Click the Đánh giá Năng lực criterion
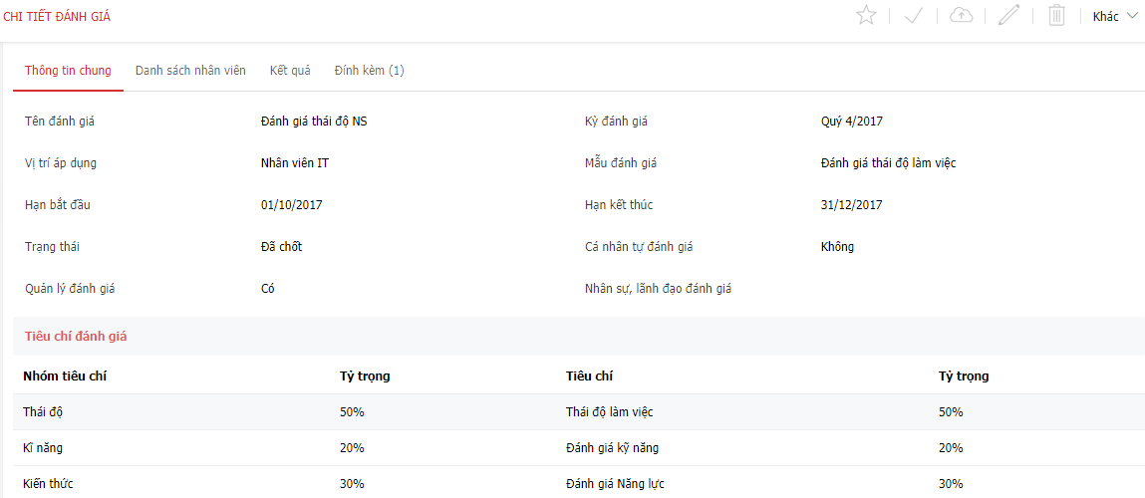 pos(615,484)
